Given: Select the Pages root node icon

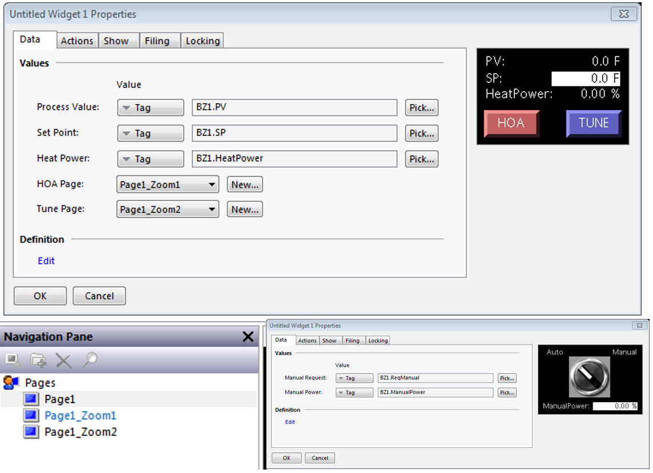Looking at the screenshot, I should [11, 382].
